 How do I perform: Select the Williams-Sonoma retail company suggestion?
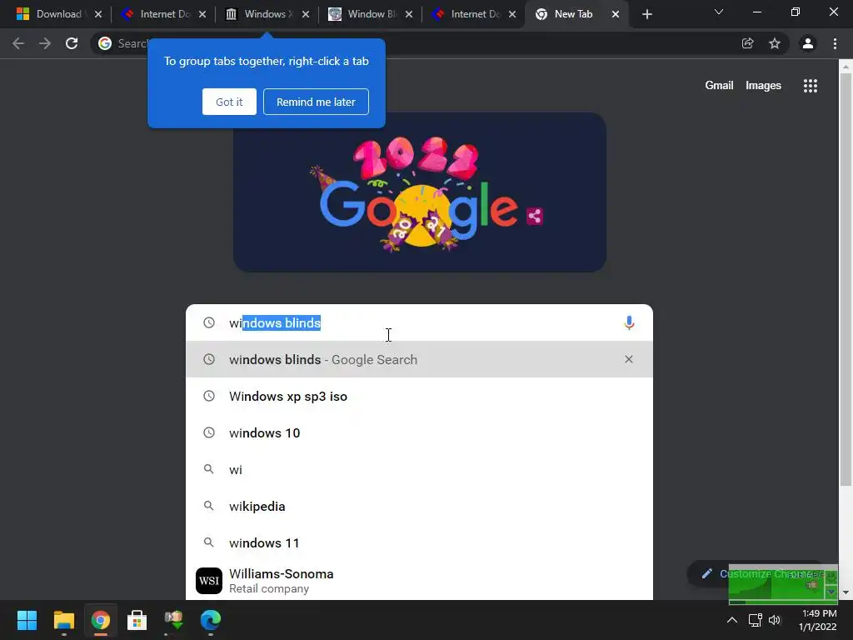point(419,581)
